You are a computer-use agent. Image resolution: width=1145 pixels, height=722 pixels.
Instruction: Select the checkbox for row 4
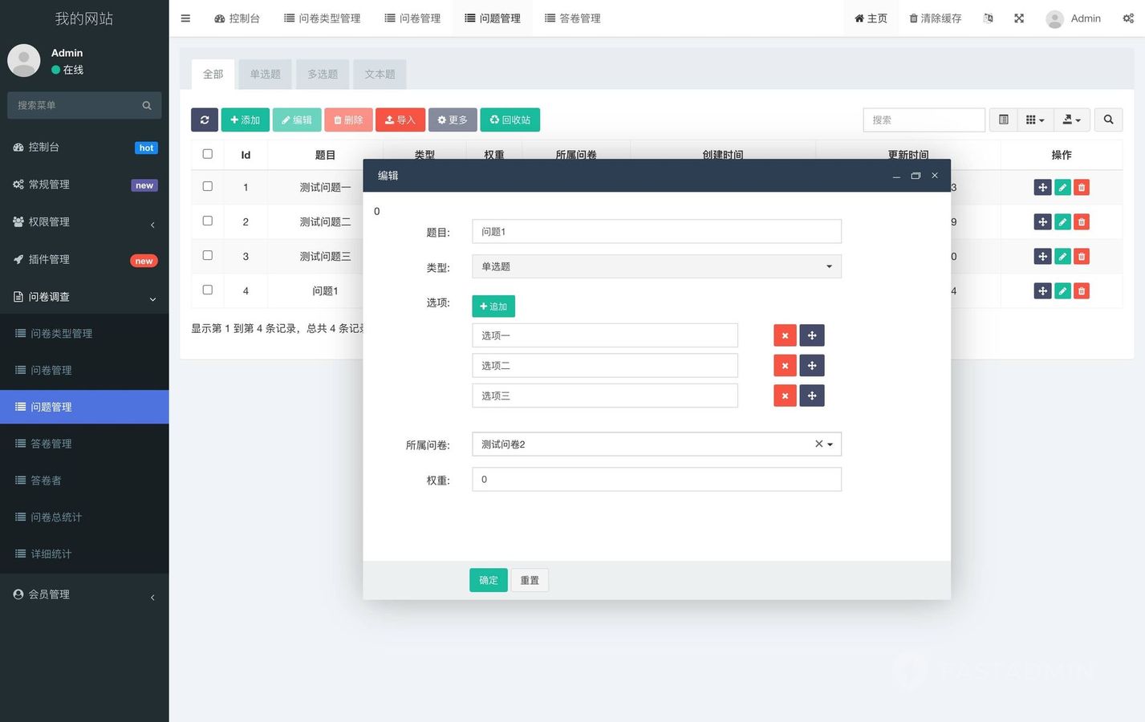(x=208, y=290)
